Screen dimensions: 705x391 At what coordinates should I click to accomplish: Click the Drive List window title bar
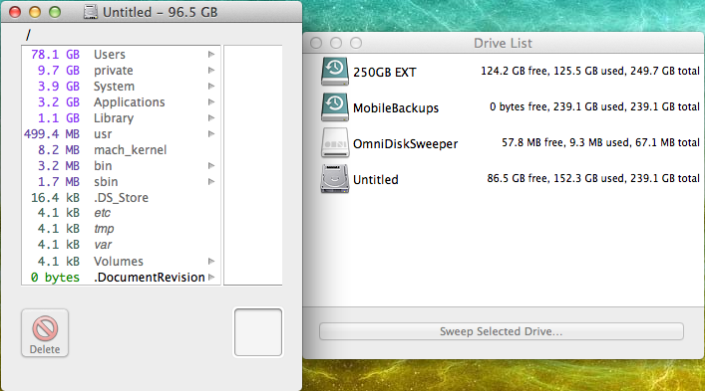pos(503,43)
